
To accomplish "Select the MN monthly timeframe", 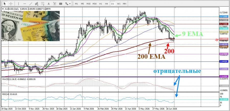I will (124, 4).
